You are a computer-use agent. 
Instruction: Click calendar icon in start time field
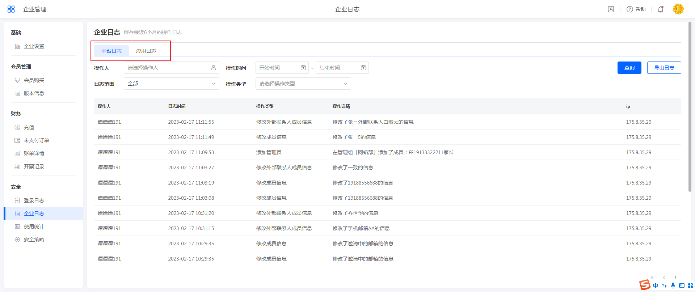[x=303, y=68]
